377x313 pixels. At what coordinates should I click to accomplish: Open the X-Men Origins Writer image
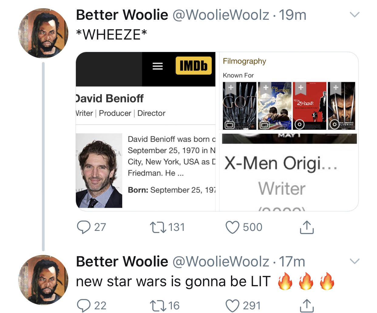pyautogui.click(x=289, y=172)
